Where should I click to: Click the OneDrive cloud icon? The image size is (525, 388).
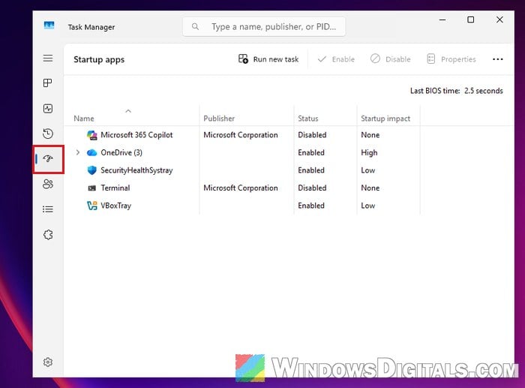(x=91, y=153)
